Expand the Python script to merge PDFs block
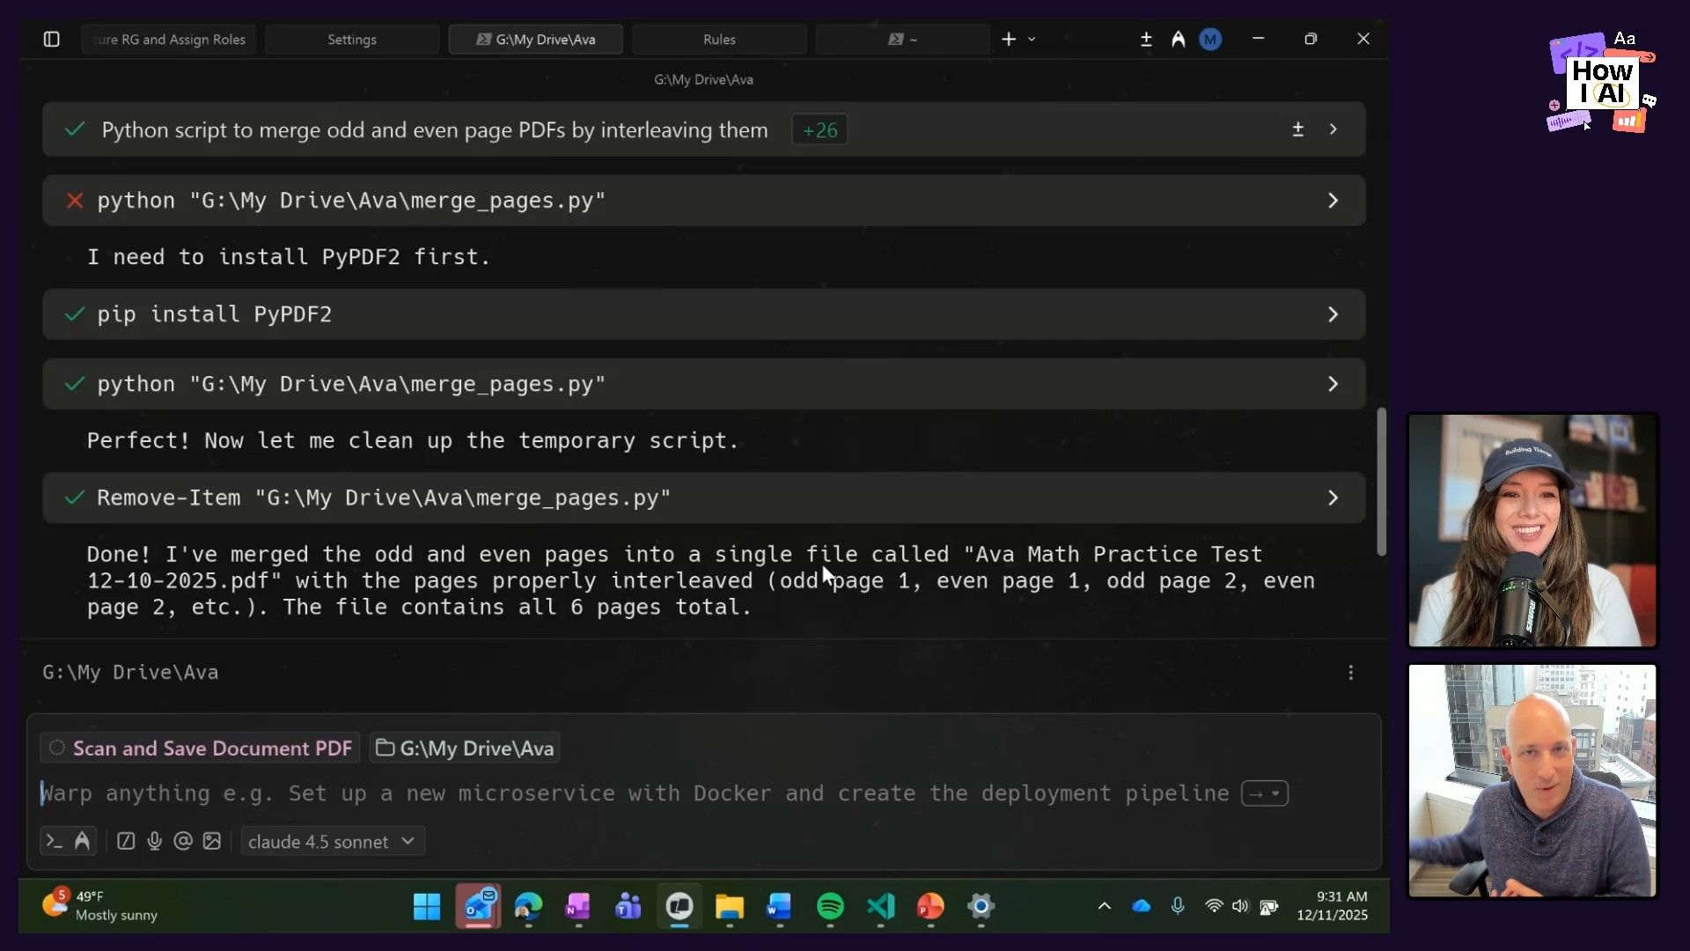Screen dimensions: 1690x951 click(x=1334, y=129)
